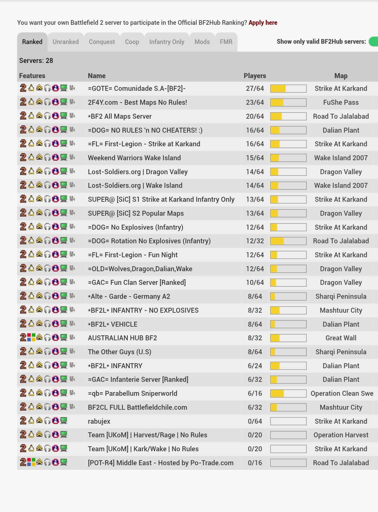378x512 pixels.
Task: Click gray camera recorder icon in Lost-Soldiers.org Dragon Valley row
Action: click(x=72, y=171)
